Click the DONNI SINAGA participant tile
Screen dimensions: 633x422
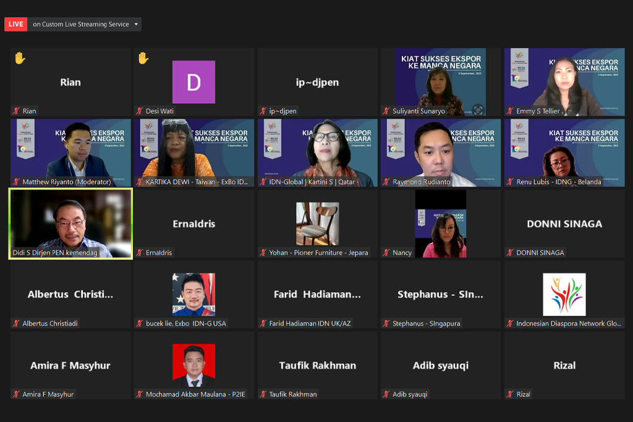coord(564,224)
